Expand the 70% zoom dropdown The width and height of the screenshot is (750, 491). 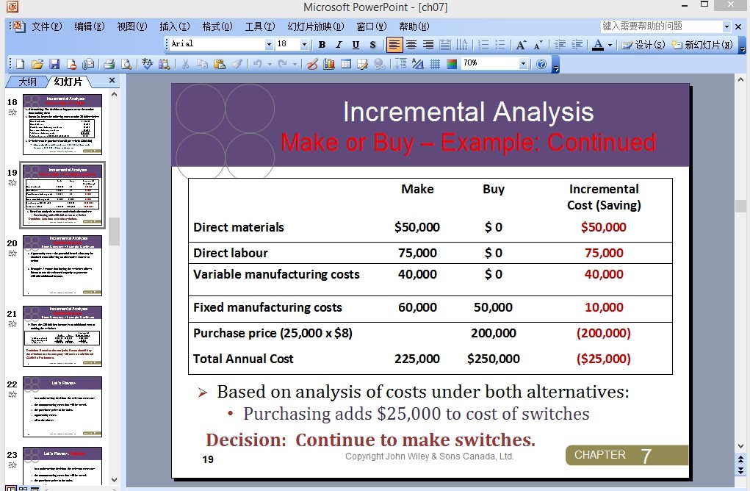523,63
